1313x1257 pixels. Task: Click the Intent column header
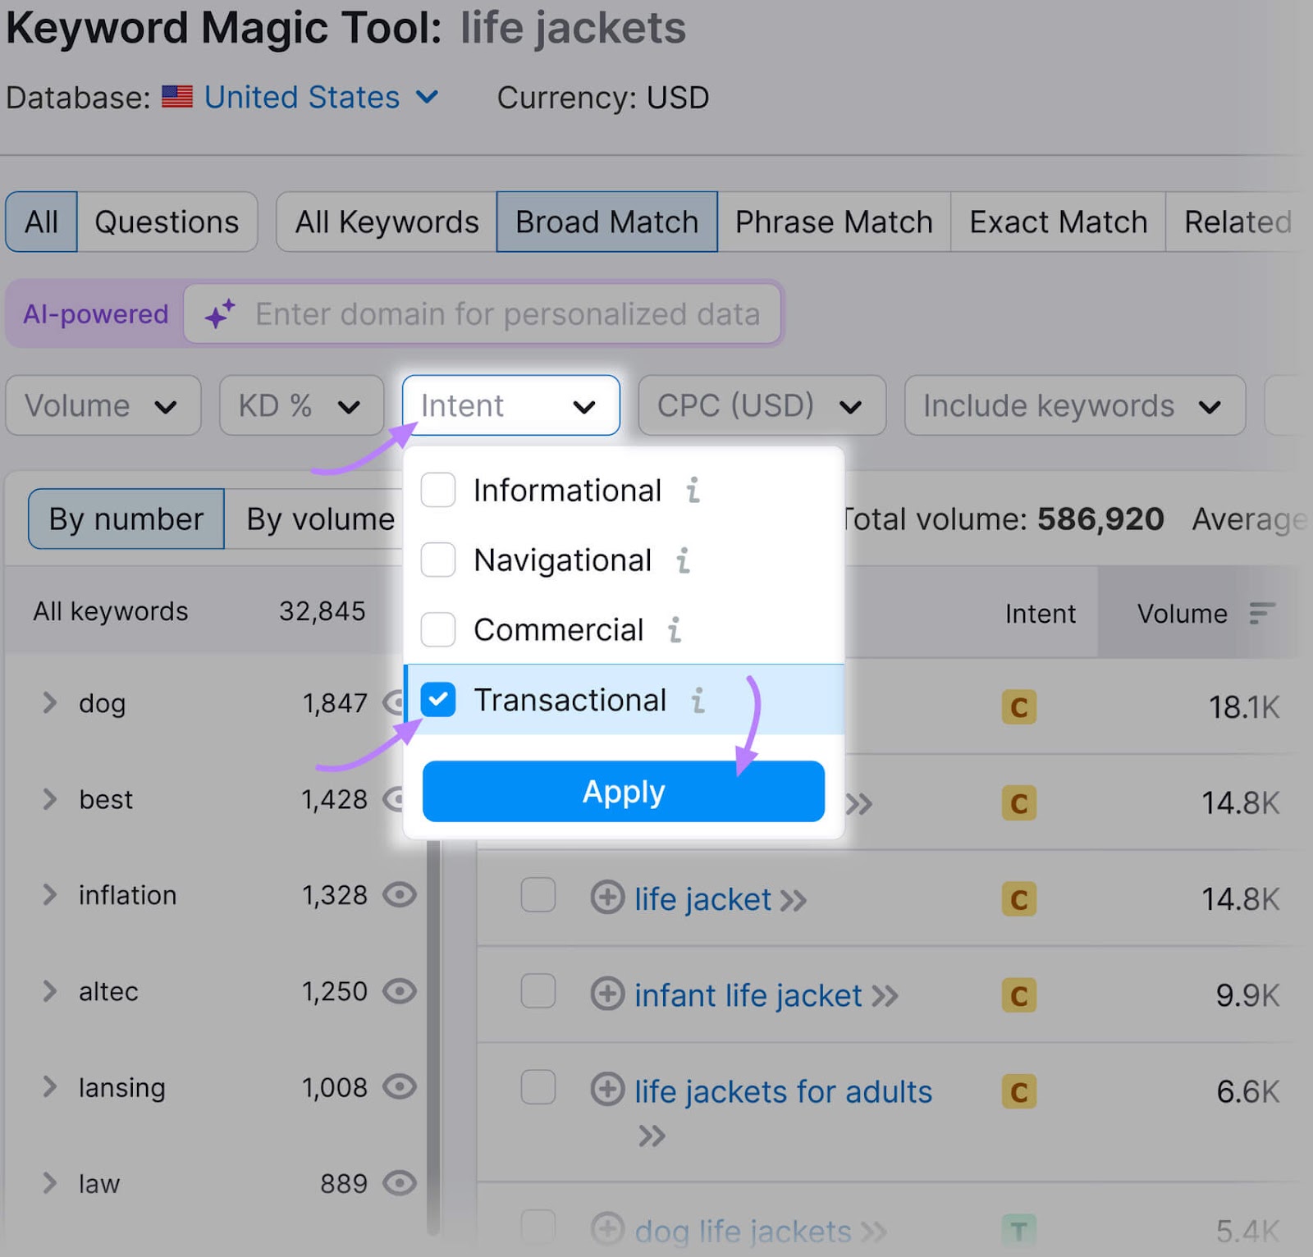(x=1040, y=613)
